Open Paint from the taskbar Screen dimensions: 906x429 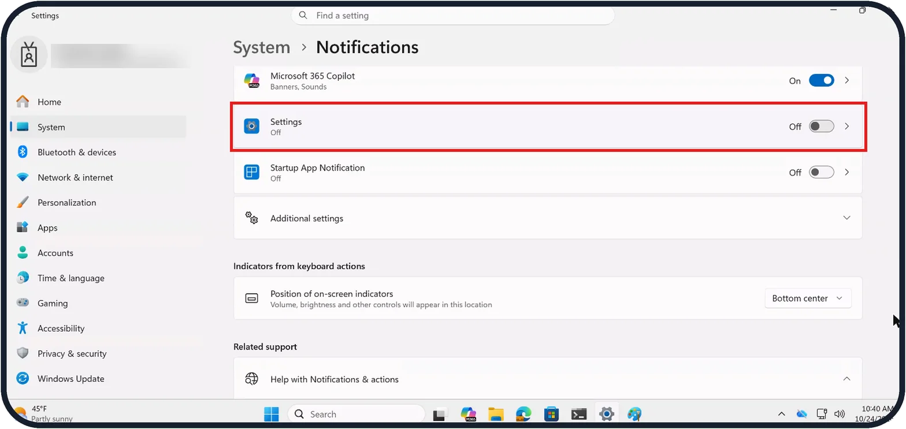click(634, 414)
